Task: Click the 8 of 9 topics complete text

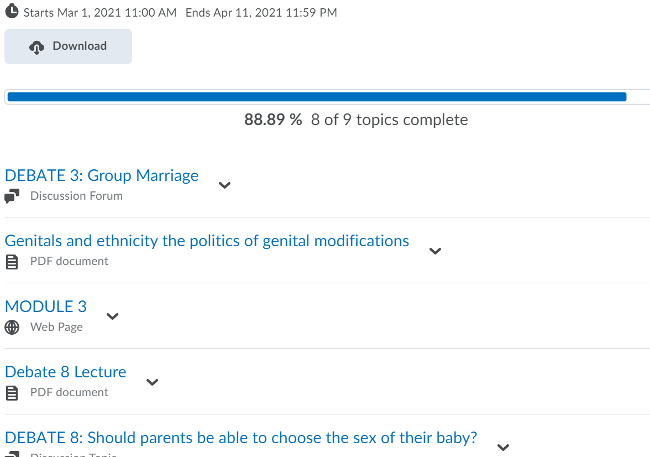Action: pyautogui.click(x=389, y=120)
